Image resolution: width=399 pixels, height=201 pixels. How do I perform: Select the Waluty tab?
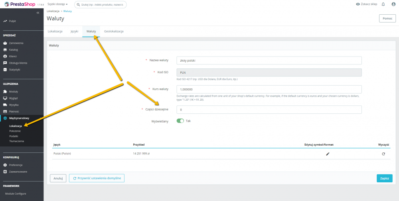(91, 31)
